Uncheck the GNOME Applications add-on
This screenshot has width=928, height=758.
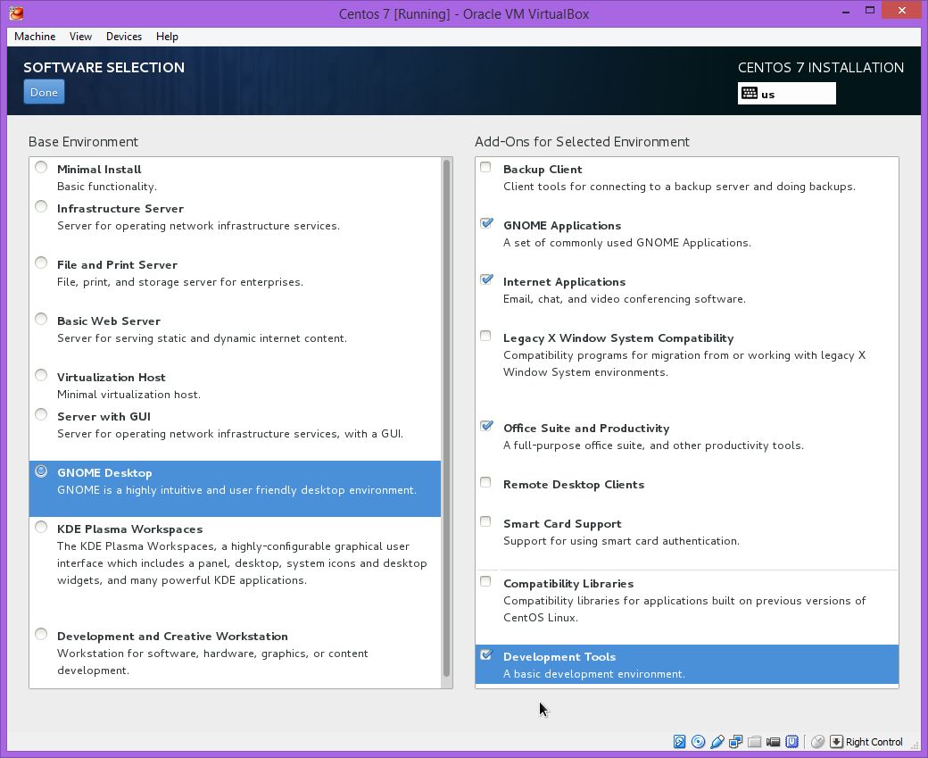click(486, 223)
